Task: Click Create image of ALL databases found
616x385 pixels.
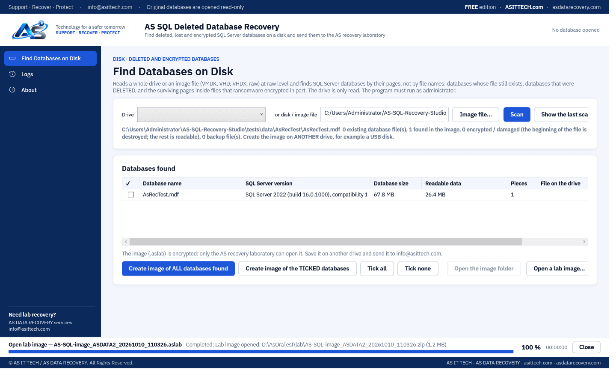Action: (x=178, y=269)
